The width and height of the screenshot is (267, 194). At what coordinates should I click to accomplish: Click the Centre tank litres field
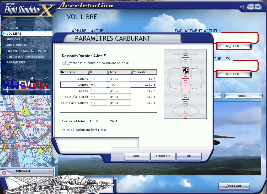coord(120,85)
